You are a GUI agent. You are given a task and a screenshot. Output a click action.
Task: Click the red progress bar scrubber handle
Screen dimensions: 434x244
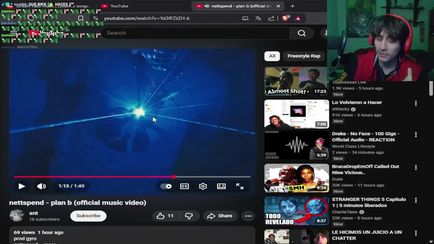[x=174, y=177]
